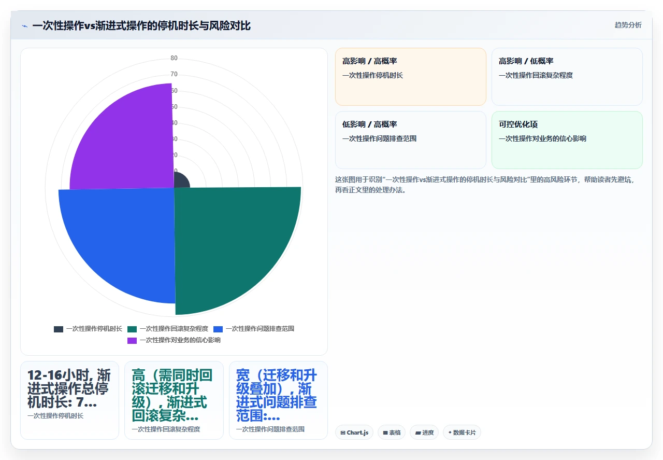Image resolution: width=663 pixels, height=460 pixels.
Task: Click 一次性操作对业务的信心影响 text in green card
Action: pos(542,138)
